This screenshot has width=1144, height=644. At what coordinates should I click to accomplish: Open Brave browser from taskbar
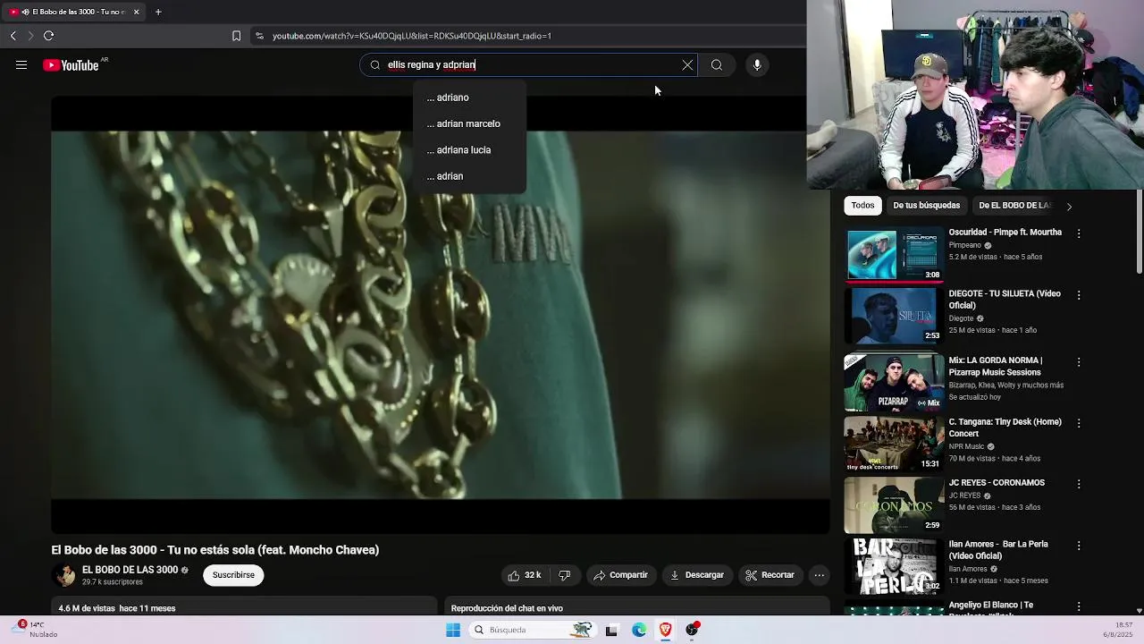coord(666,630)
